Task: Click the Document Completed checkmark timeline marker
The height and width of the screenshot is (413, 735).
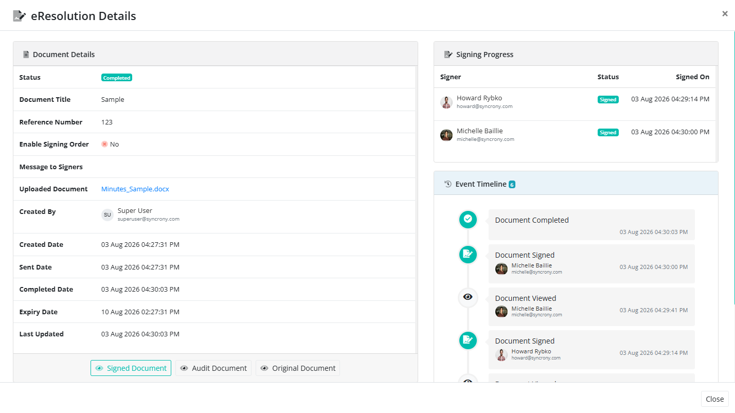Action: point(468,220)
